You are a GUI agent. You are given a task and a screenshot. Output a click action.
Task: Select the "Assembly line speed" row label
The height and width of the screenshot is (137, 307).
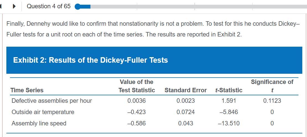(39, 123)
